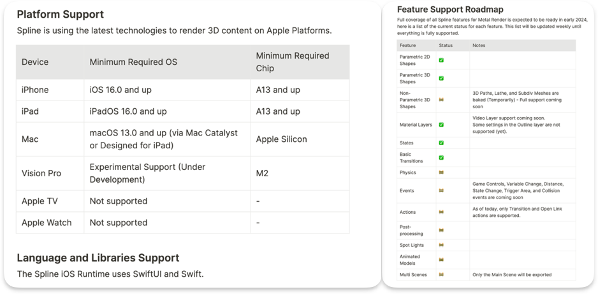Click the green checkmark for Basic Transitions
The height and width of the screenshot is (294, 598).
point(441,157)
